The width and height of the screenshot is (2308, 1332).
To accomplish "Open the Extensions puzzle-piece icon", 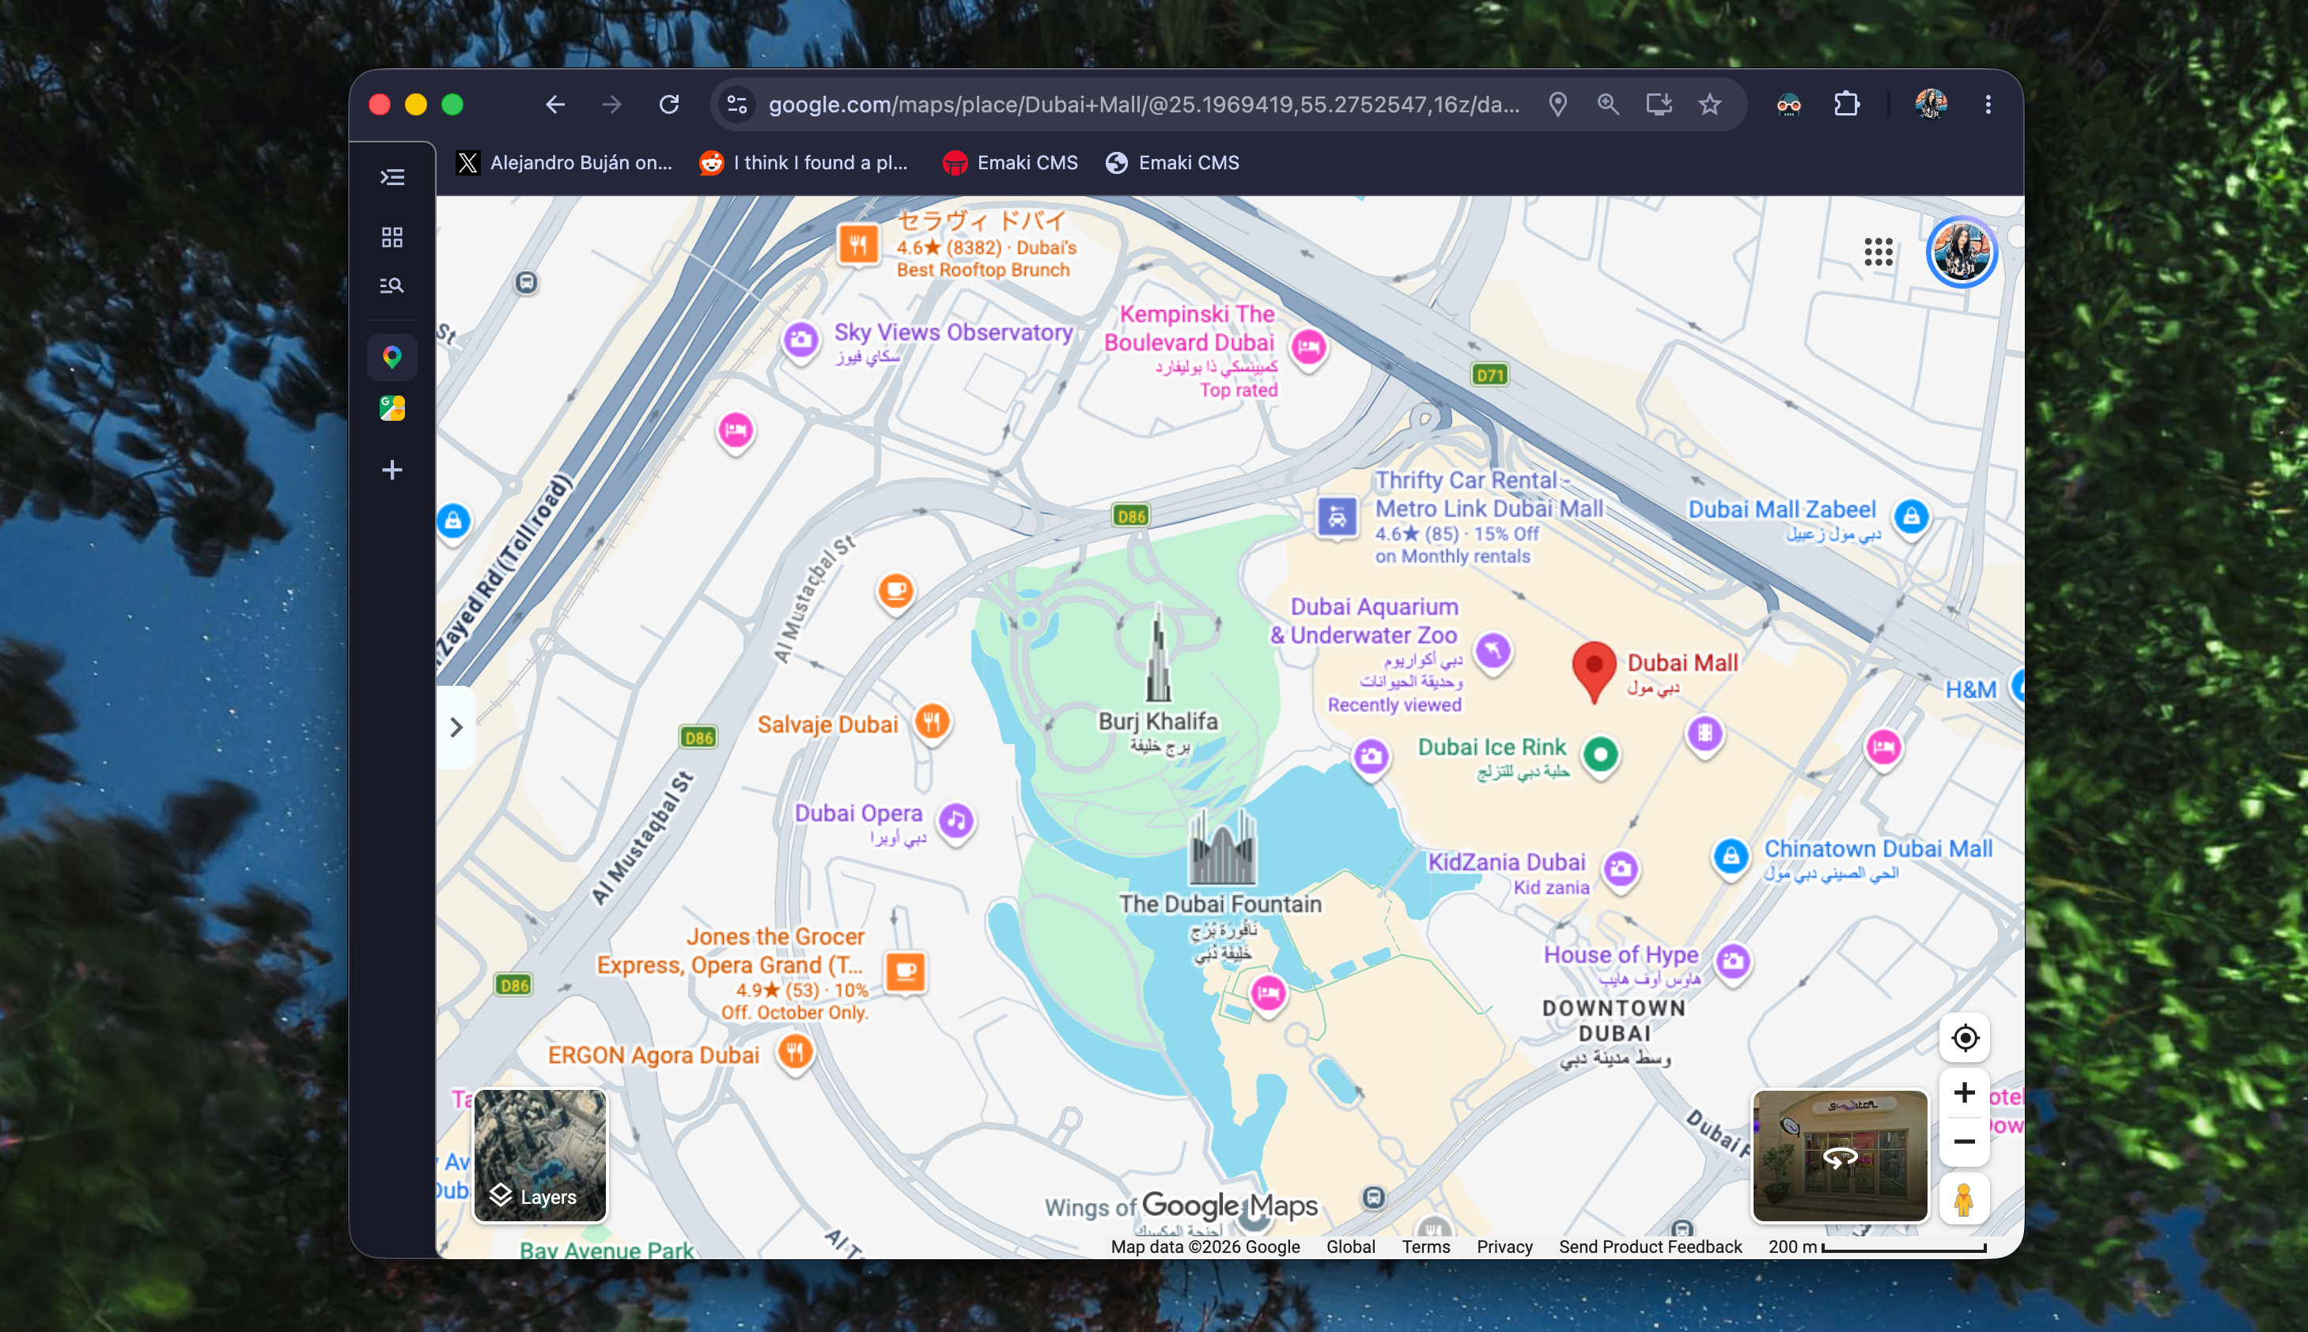I will [1847, 104].
